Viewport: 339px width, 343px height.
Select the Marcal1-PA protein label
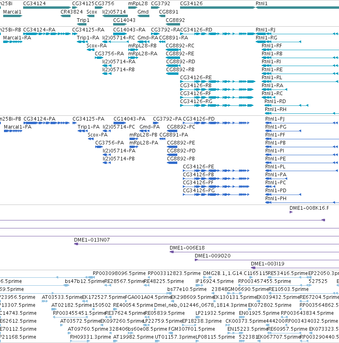click(18, 127)
